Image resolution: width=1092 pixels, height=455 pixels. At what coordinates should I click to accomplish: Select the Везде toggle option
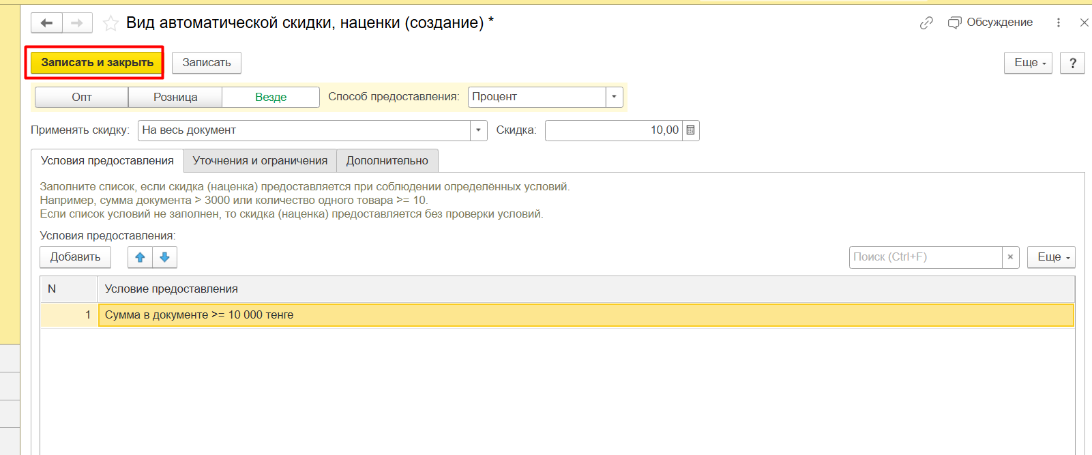click(271, 97)
